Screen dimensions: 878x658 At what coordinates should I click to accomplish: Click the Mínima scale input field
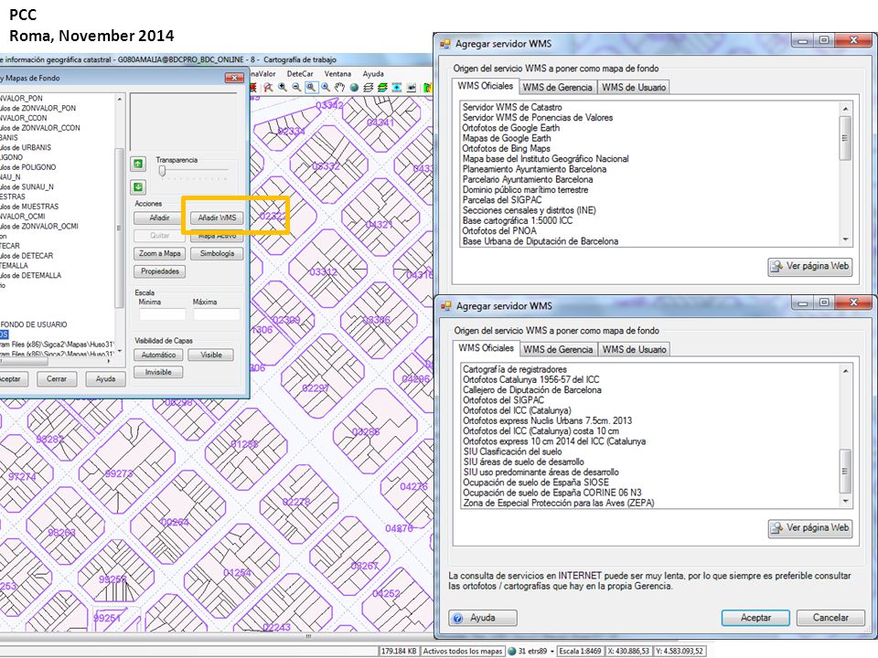pyautogui.click(x=162, y=314)
